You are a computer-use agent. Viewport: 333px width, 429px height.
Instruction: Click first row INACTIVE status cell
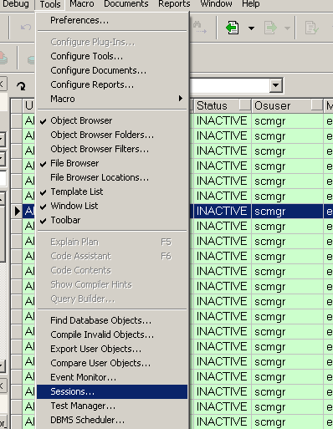[x=223, y=120]
